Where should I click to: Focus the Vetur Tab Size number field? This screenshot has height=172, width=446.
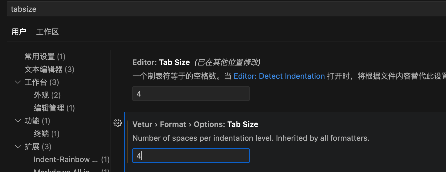click(x=191, y=156)
